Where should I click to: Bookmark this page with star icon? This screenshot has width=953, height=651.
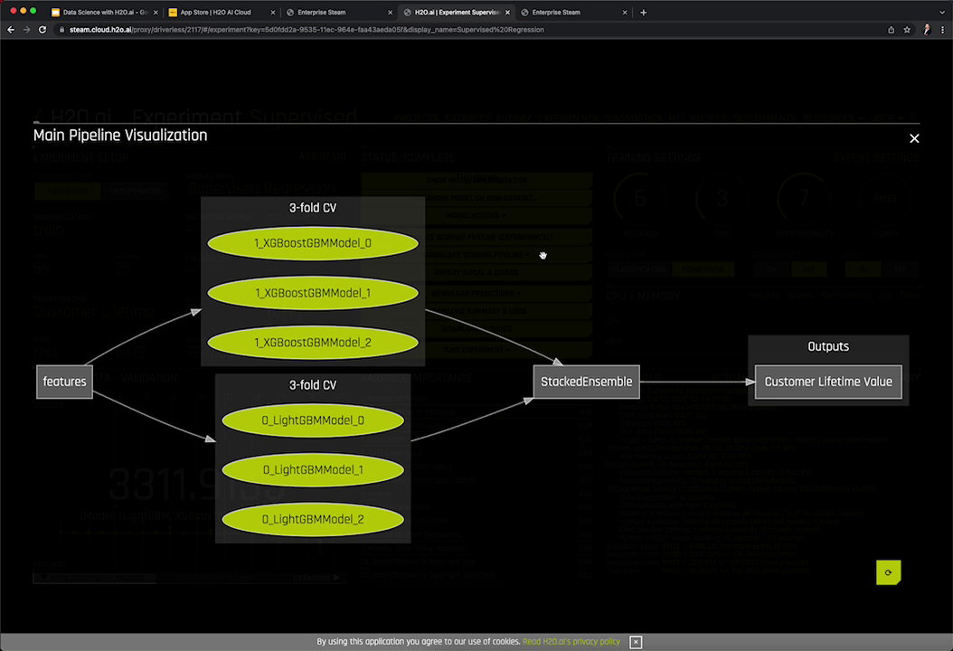907,30
